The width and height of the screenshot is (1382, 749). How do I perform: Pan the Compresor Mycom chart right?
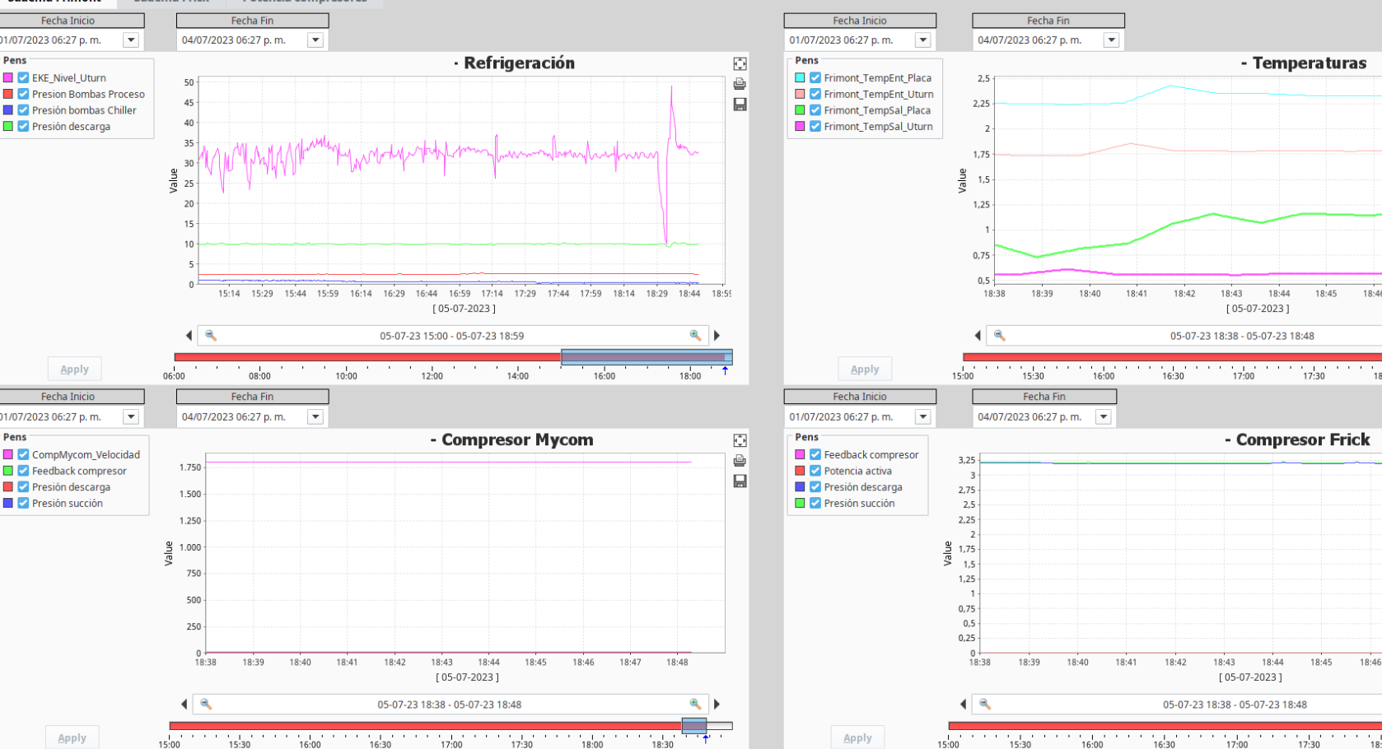click(x=717, y=705)
